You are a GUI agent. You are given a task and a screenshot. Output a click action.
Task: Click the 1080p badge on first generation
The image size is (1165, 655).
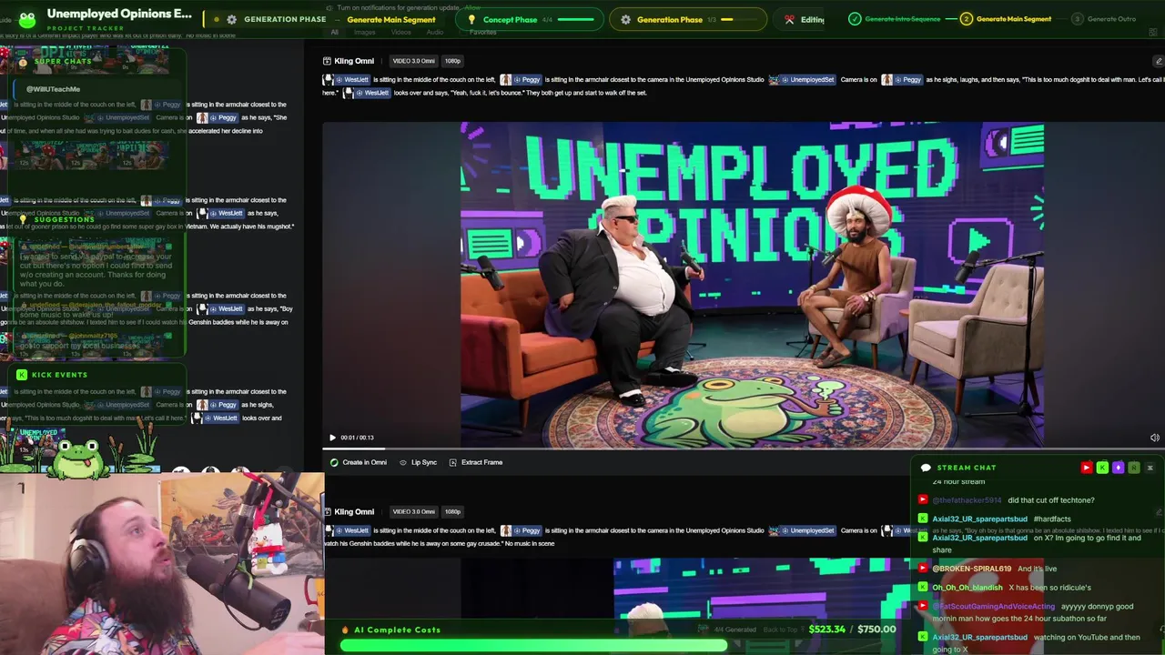tap(452, 61)
